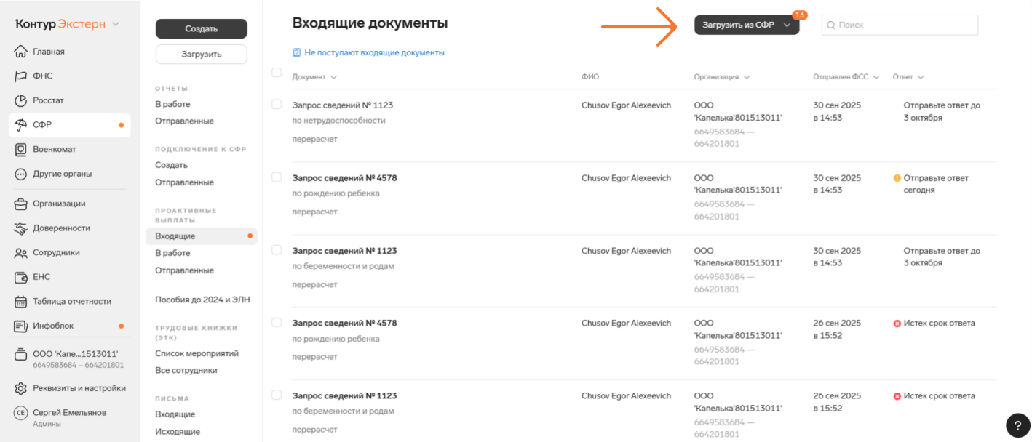Click the briefcase icon for Организации
Viewport: 1032px width, 442px height.
click(x=20, y=204)
